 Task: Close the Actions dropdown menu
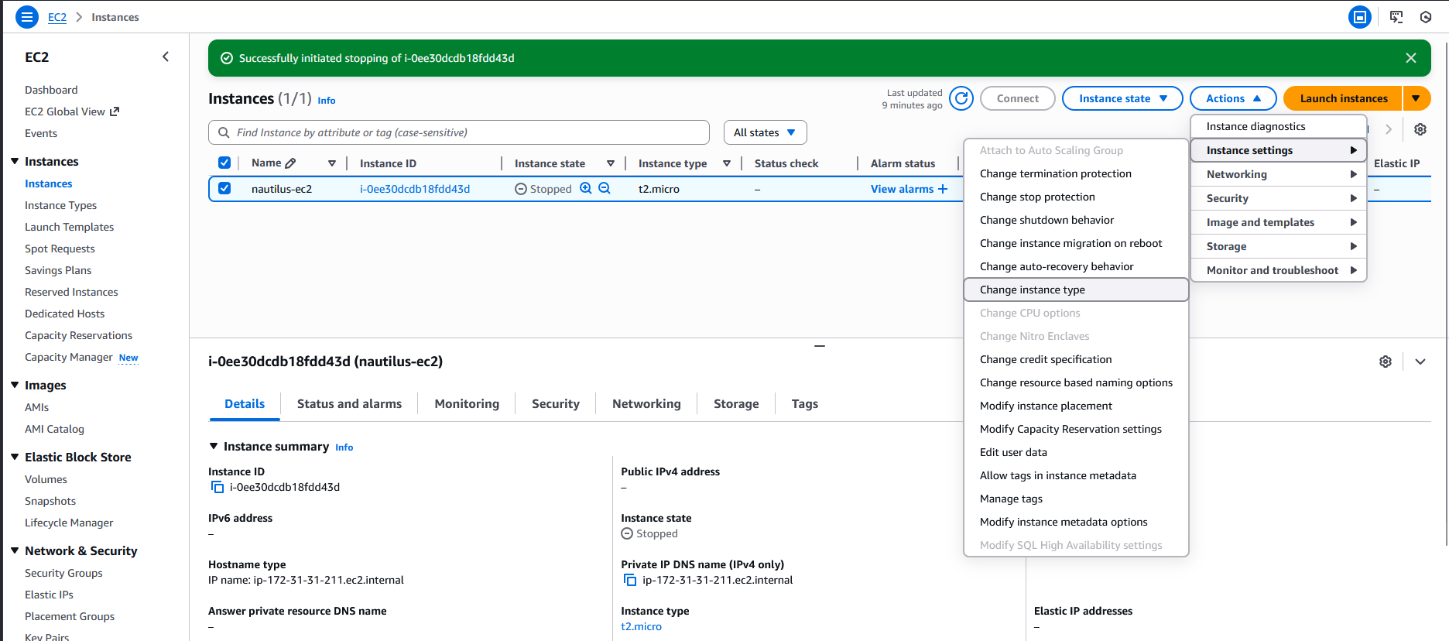tap(1233, 98)
